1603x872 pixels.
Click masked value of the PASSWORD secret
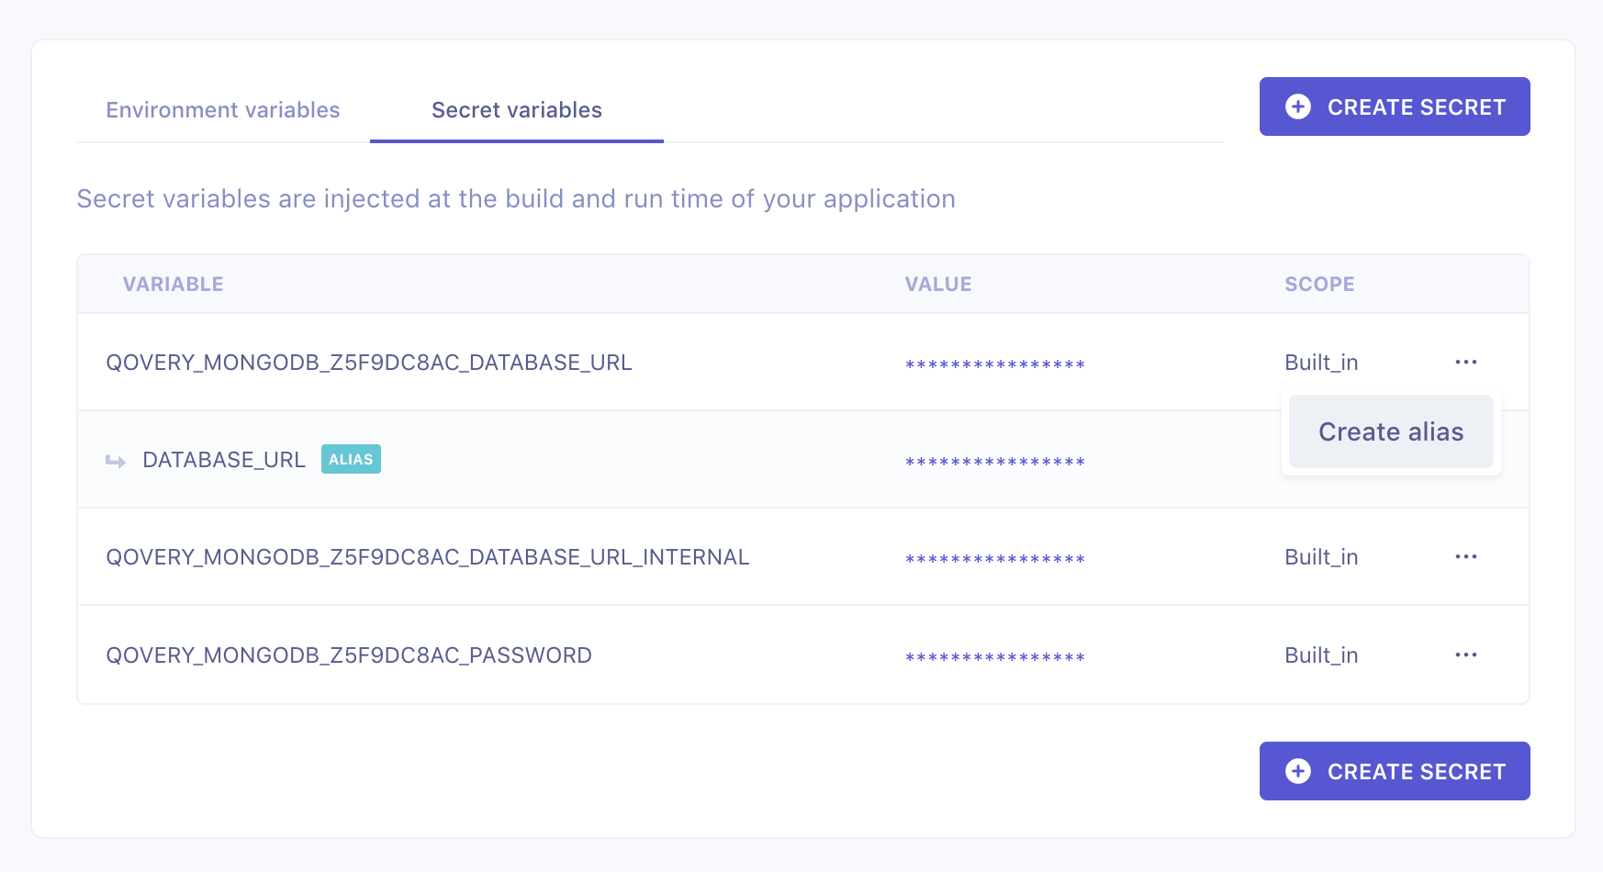[x=994, y=657]
